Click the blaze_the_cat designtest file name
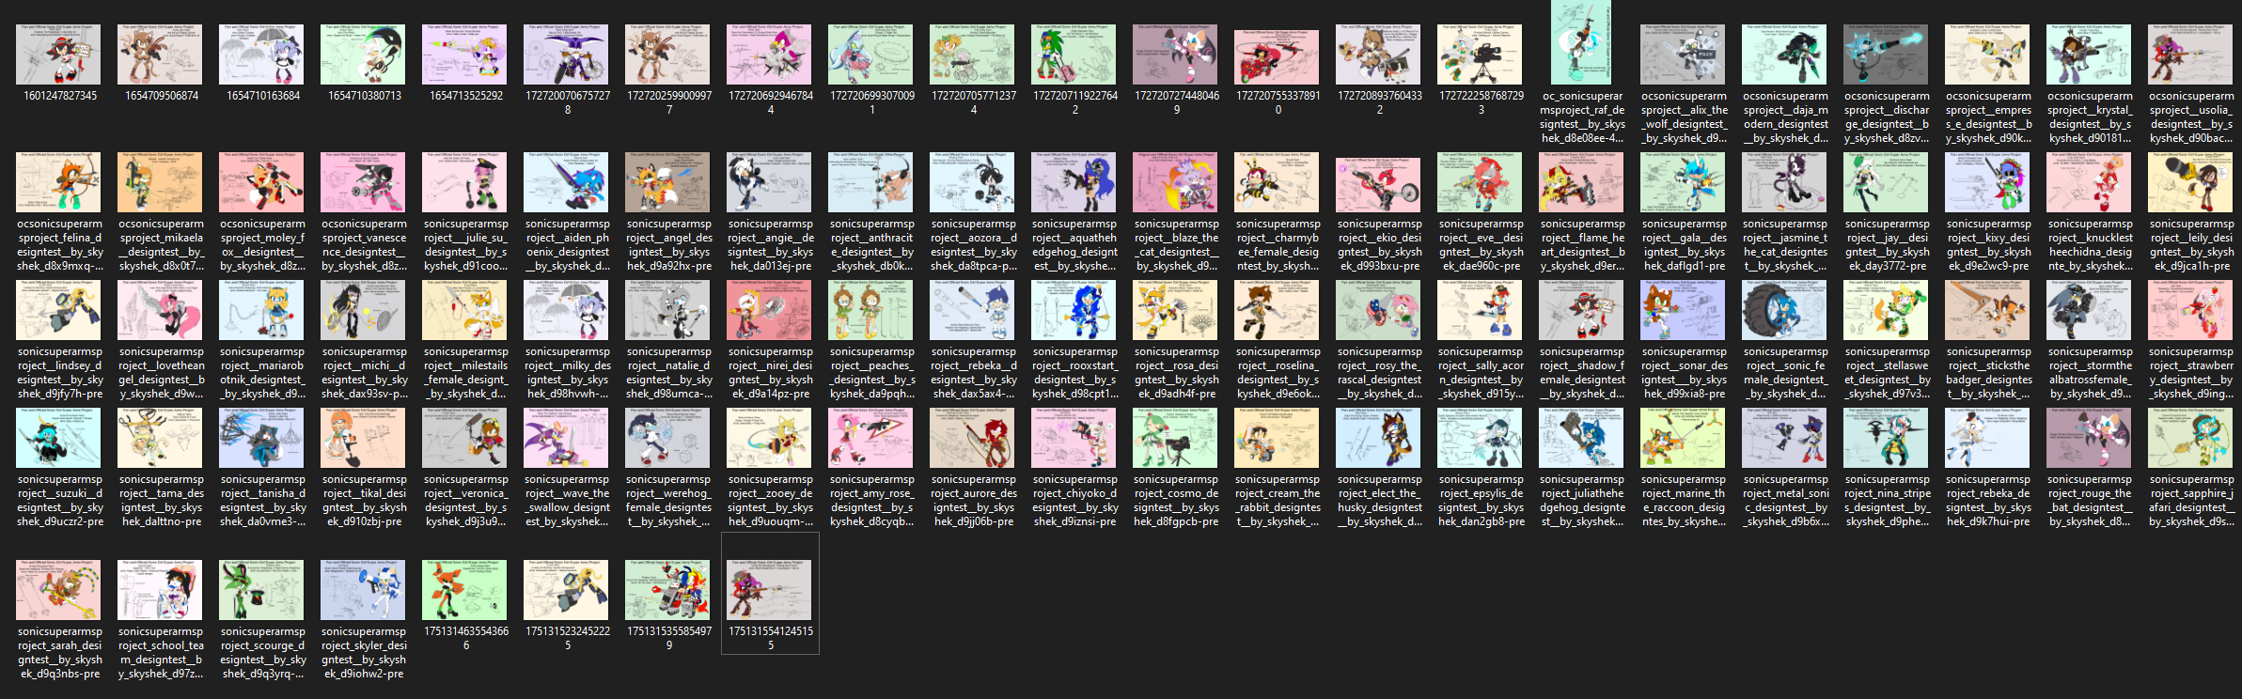Viewport: 2242px width, 699px height. coord(1177,244)
